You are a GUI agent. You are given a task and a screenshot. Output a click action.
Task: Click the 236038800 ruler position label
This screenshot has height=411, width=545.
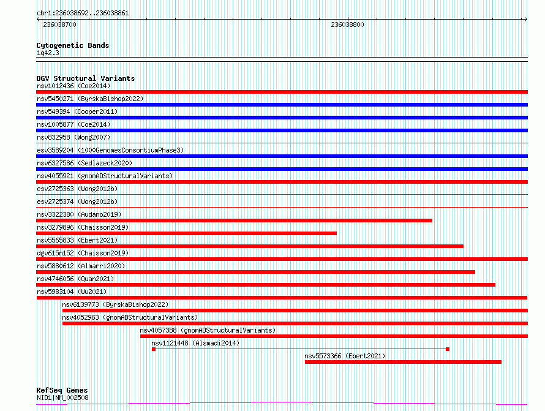pyautogui.click(x=347, y=25)
